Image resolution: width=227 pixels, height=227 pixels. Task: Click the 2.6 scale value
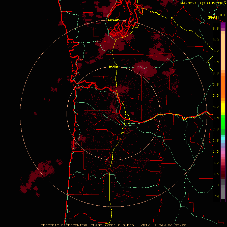coord(216,129)
